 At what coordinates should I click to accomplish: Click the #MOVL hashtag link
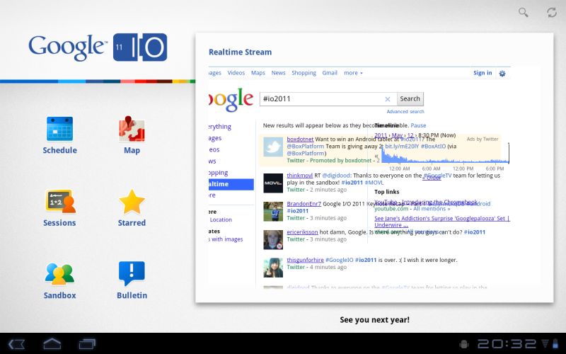[374, 183]
